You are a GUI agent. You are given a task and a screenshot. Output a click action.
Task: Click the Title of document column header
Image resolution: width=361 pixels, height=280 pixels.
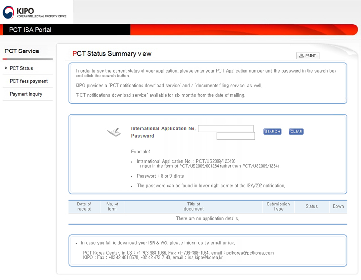(193, 206)
